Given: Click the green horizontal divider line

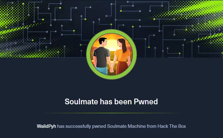Looking at the screenshot, I should pos(112,113).
